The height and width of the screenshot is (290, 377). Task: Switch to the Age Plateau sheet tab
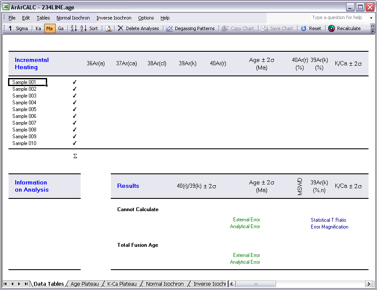[x=84, y=284]
